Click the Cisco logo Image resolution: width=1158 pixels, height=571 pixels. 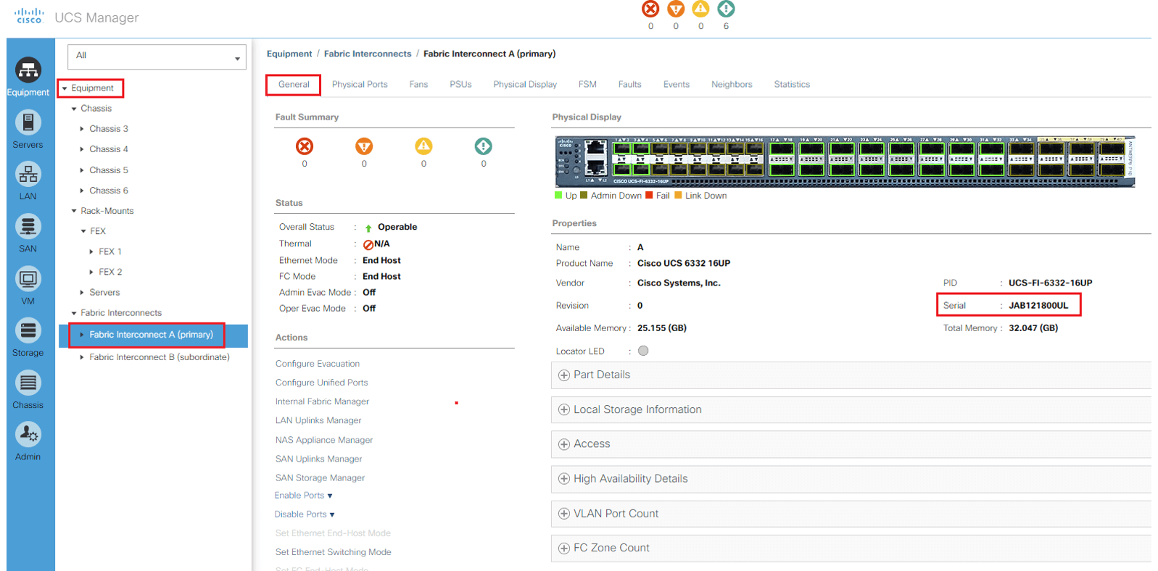point(30,16)
